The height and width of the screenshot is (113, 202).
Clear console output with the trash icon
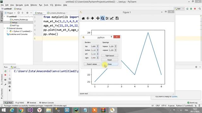click(9, 90)
